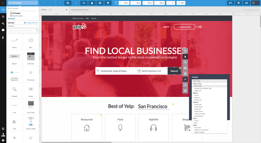
Task: Select Swipe Left in the Gesture group
Action: click(198, 105)
